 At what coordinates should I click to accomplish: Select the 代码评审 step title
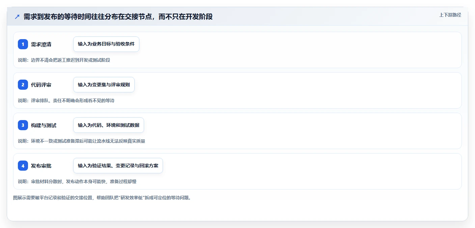point(41,85)
